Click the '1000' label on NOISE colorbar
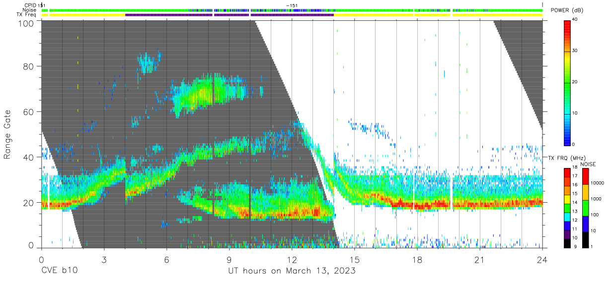This screenshot has width=610, height=281. click(x=596, y=199)
